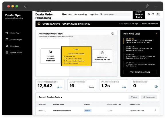Open System Health icon in sidebar
Image resolution: width=166 pixels, height=119 pixels.
pos(7,52)
